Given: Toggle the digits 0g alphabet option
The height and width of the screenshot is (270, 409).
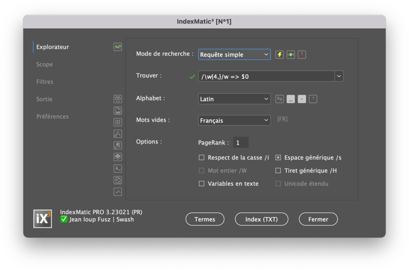Looking at the screenshot, I should 280,99.
